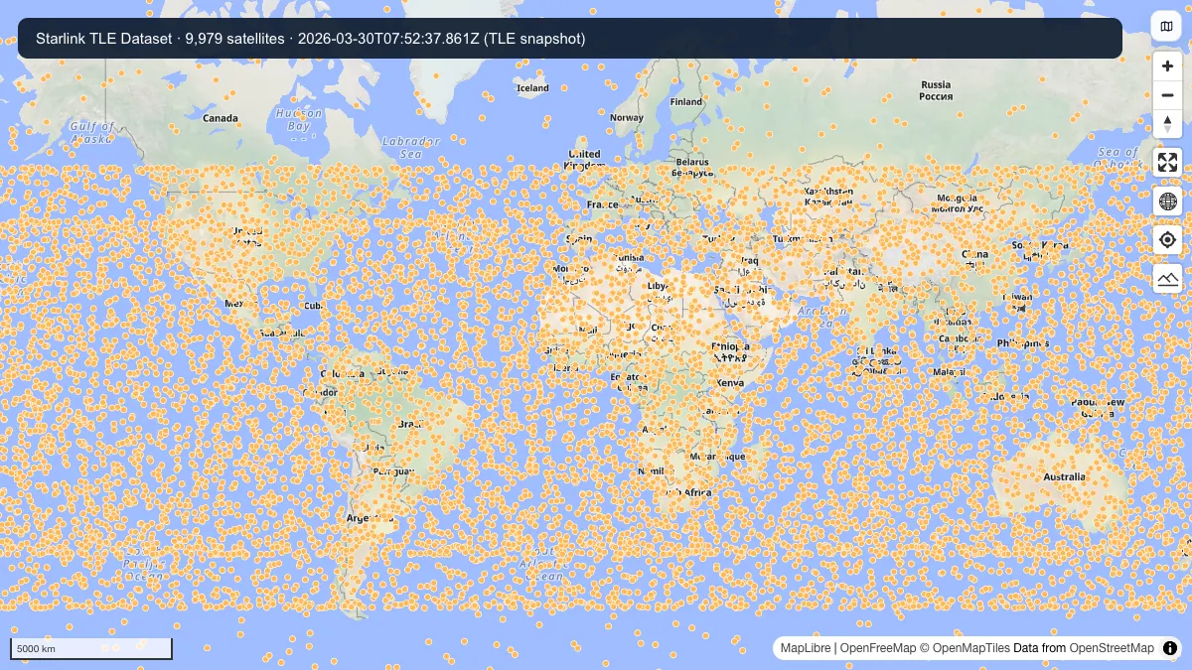Zoom in with the plus button
Viewport: 1192px width, 670px height.
1167,67
